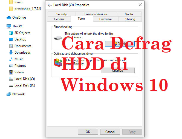Select Local Disk (D:) in sidebar
Viewport: 182px width, 139px height.
pos(25,85)
